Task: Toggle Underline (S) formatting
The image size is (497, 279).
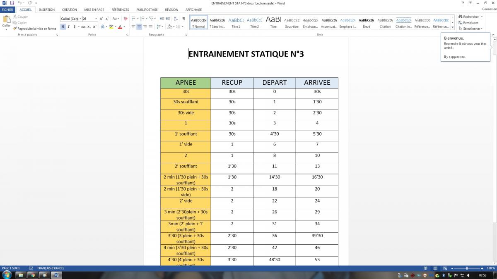Action: click(x=75, y=26)
